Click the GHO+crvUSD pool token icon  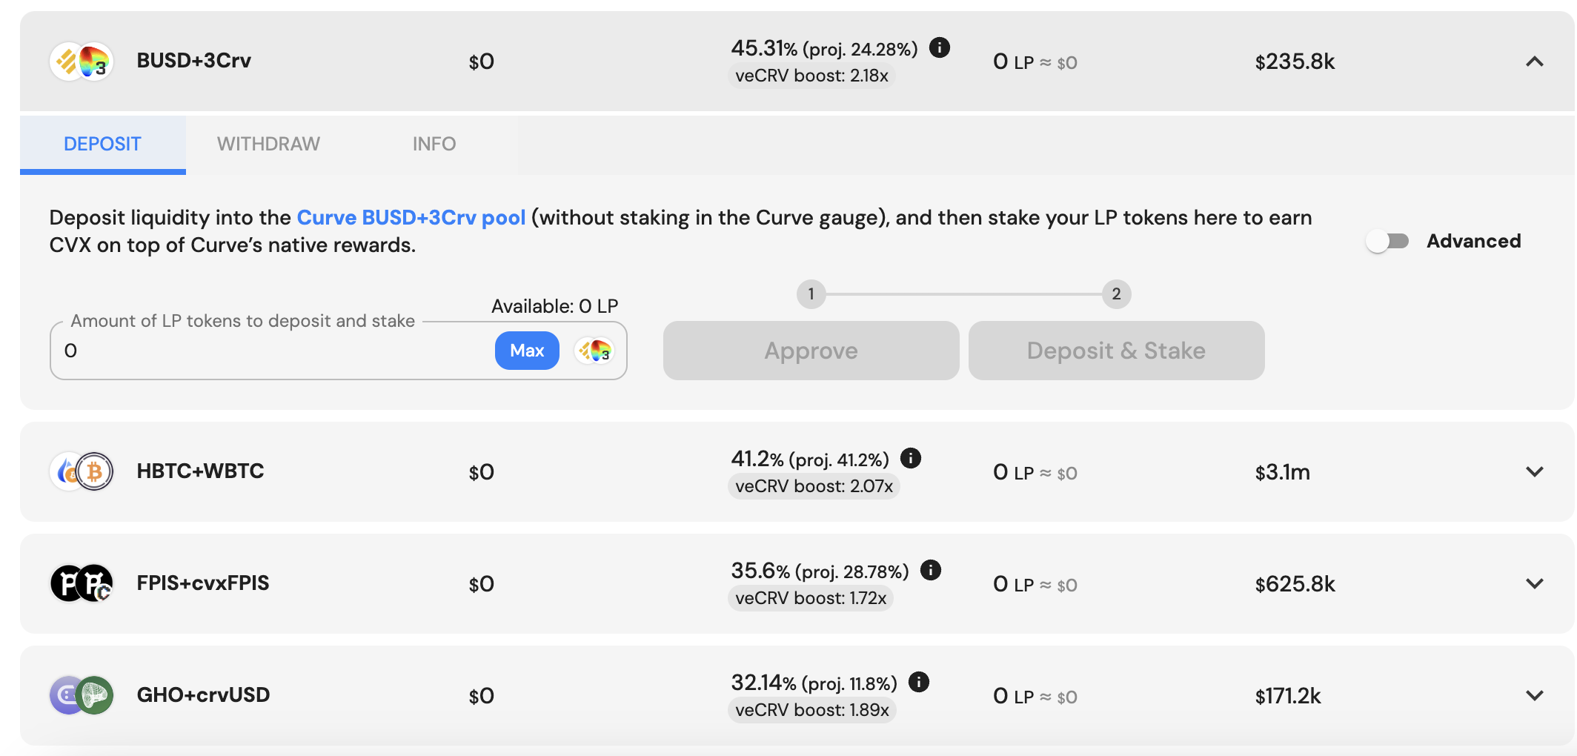tap(82, 695)
